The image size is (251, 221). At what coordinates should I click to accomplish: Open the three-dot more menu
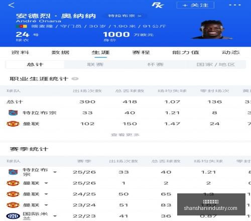235,5
